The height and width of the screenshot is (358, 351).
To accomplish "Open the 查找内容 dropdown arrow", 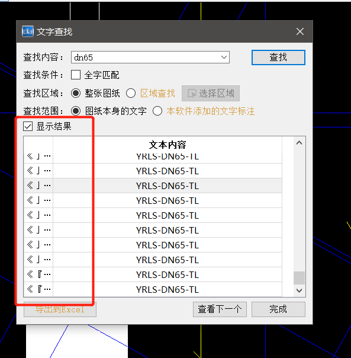I will (224, 57).
